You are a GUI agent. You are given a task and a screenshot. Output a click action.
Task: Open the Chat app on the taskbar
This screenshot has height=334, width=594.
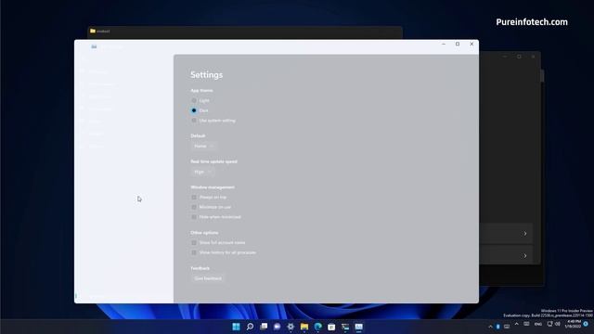[277, 327]
